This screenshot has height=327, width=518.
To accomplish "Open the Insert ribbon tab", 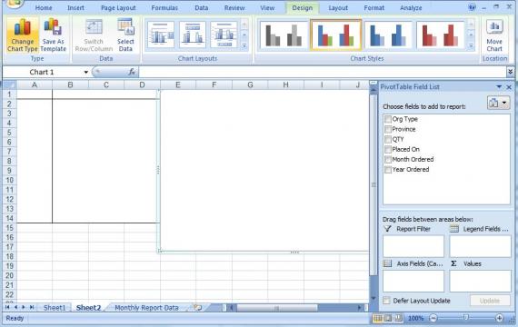I will point(75,7).
